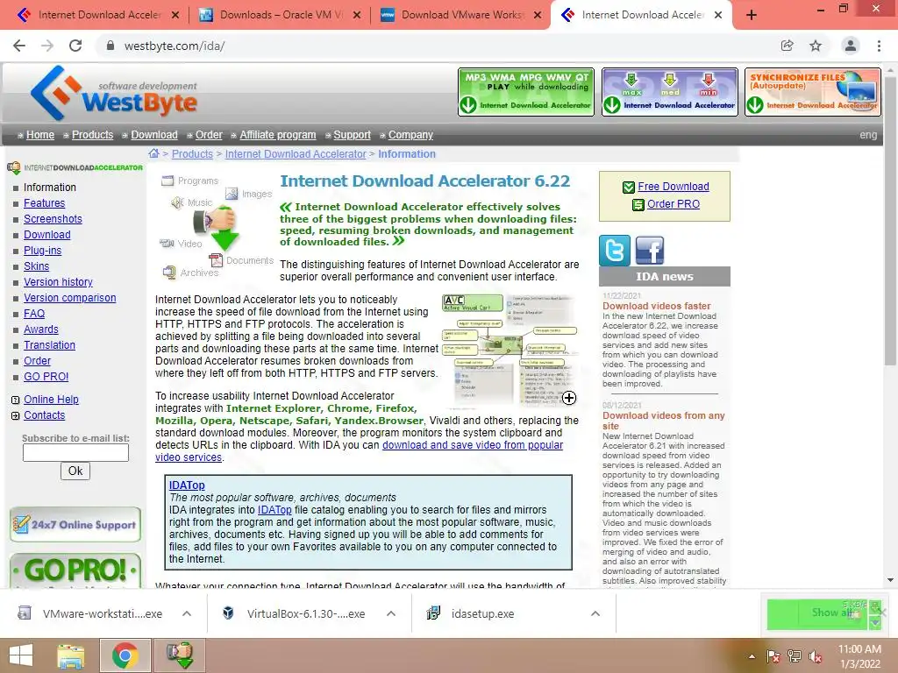Open Screenshots in the sidebar
898x673 pixels.
[53, 218]
